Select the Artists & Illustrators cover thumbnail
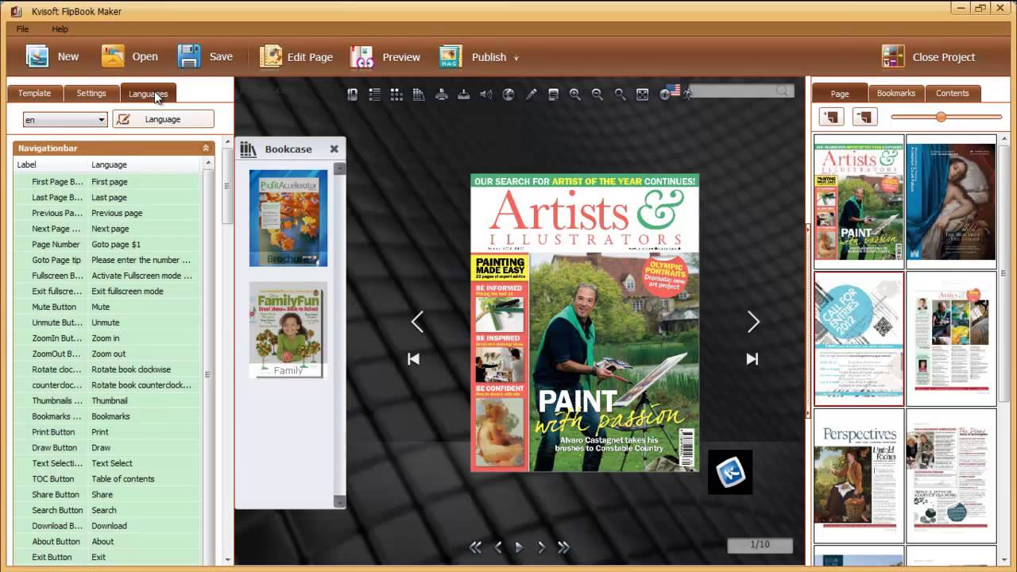1017x572 pixels. [x=859, y=202]
